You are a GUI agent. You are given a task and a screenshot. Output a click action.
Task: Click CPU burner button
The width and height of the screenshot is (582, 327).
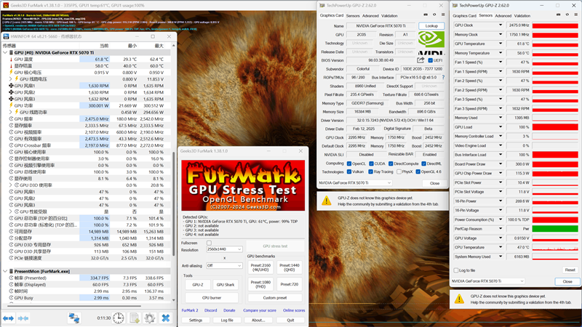click(x=212, y=298)
